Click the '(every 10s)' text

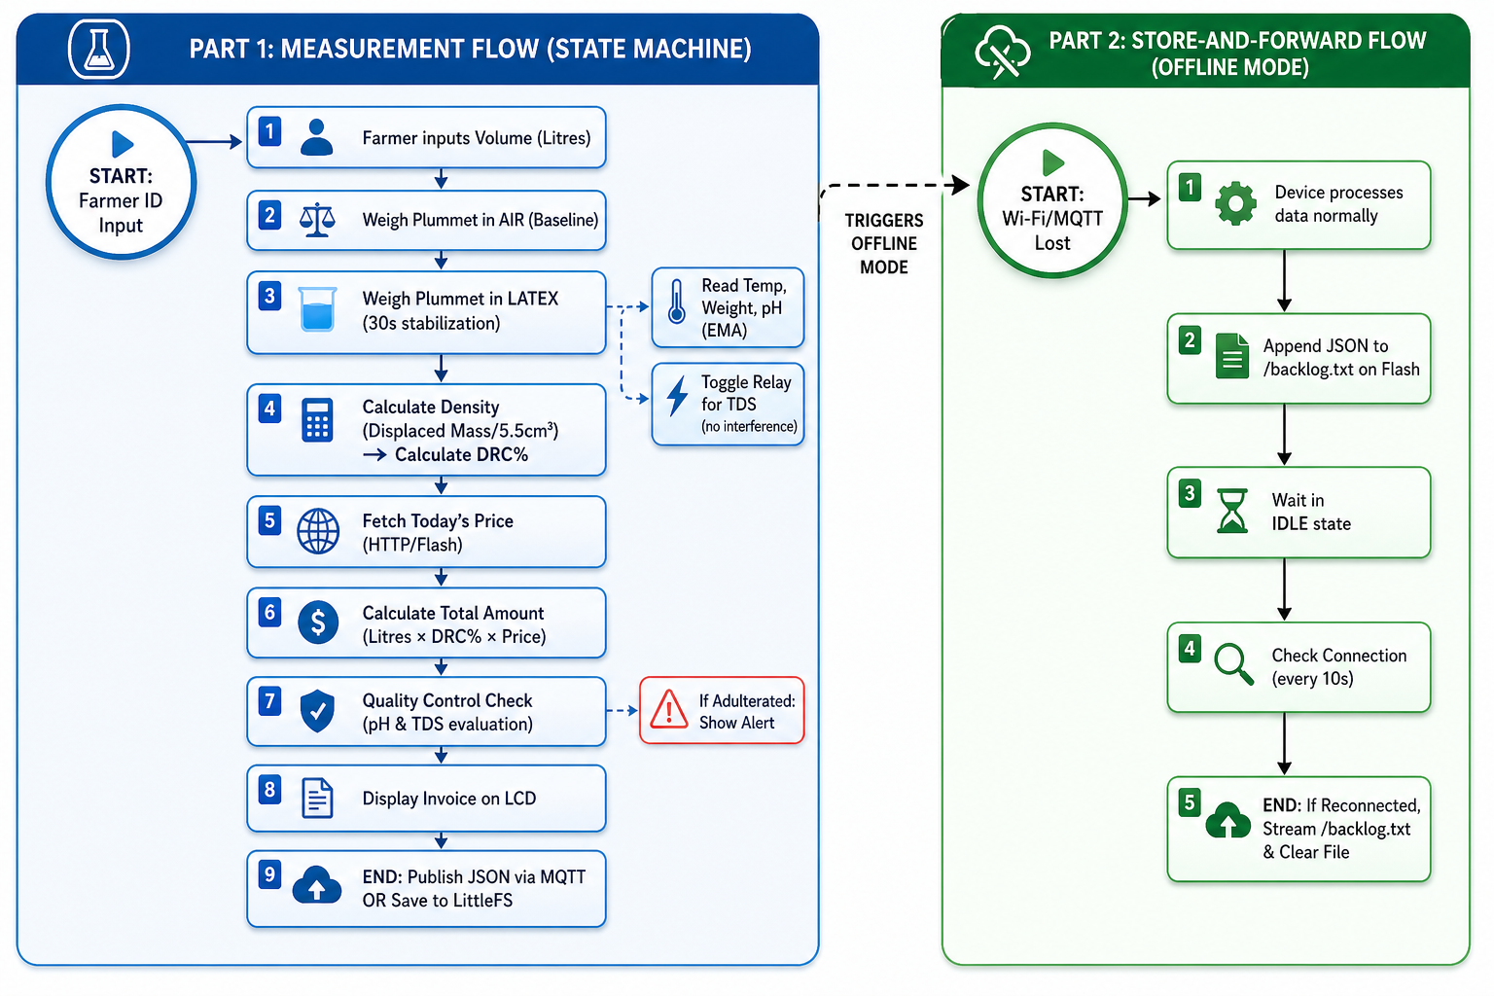[x=1312, y=679]
